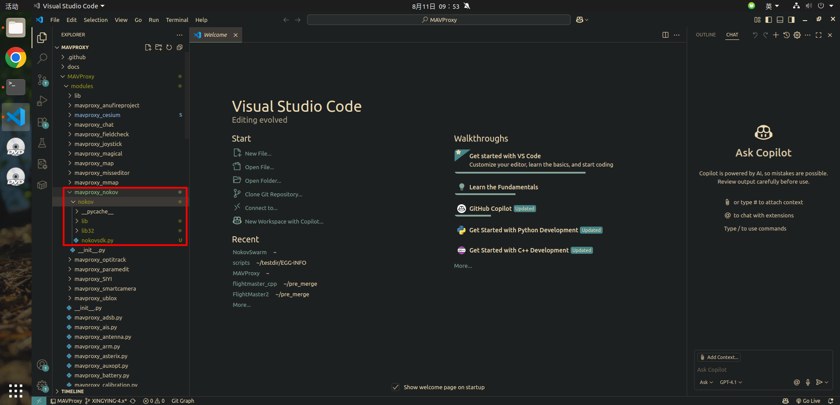Viewport: 840px width, 405px height.
Task: Open the Manage gear menu
Action: pos(42,386)
